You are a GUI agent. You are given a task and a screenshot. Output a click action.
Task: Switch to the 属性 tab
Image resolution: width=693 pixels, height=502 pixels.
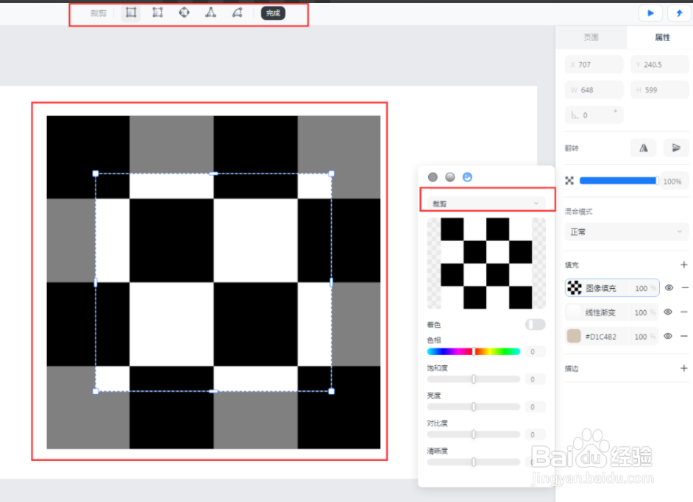pyautogui.click(x=662, y=37)
